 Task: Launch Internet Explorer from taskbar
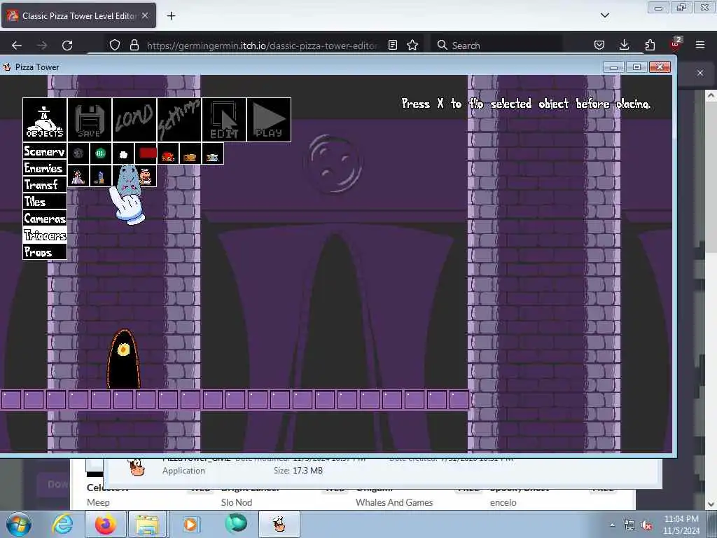62,524
